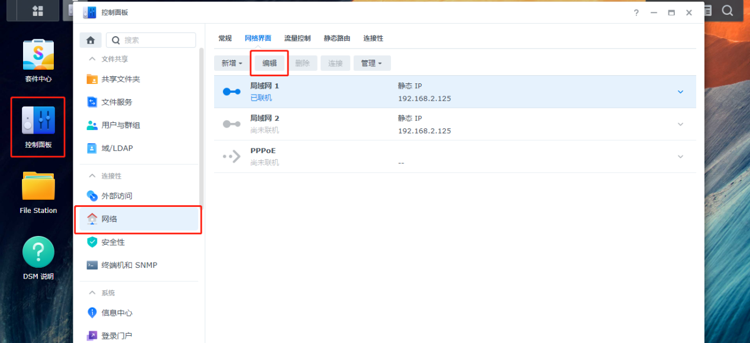Click the Edit (编辑) button
This screenshot has width=750, height=343.
pos(270,63)
